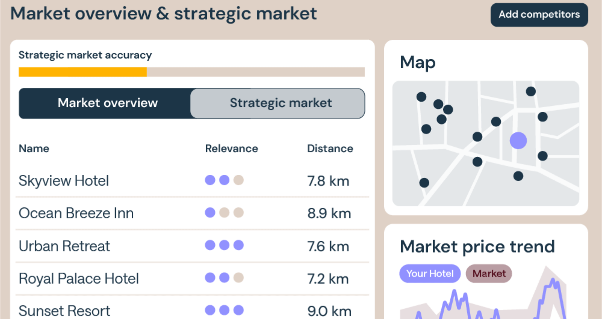The image size is (602, 319).
Task: Click the Add competitors button
Action: 539,15
